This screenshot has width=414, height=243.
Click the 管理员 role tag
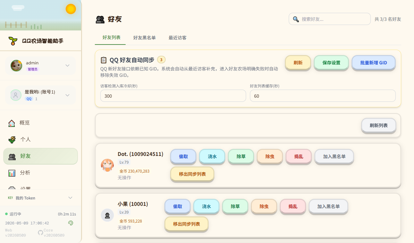tap(33, 69)
